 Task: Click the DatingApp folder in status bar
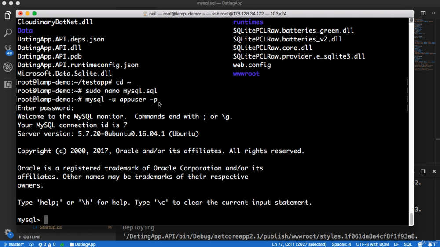[83, 244]
